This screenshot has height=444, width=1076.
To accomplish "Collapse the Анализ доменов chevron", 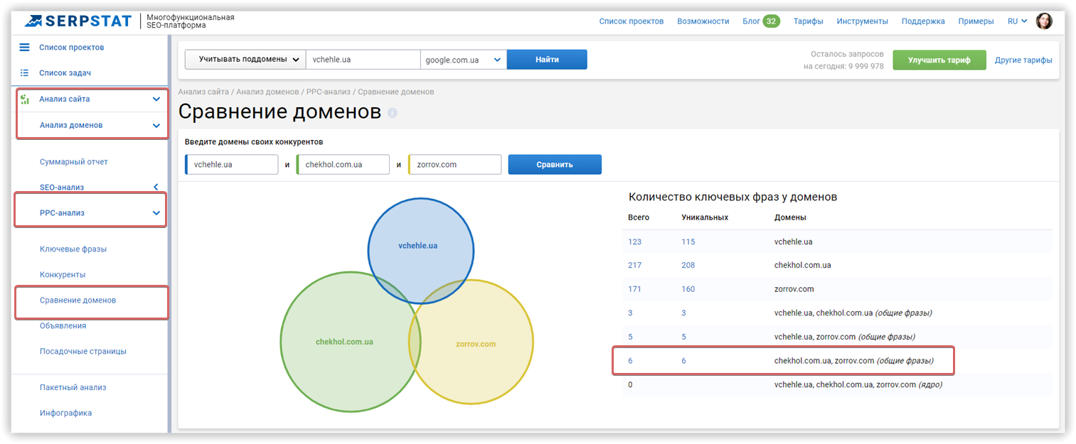I will tap(156, 126).
